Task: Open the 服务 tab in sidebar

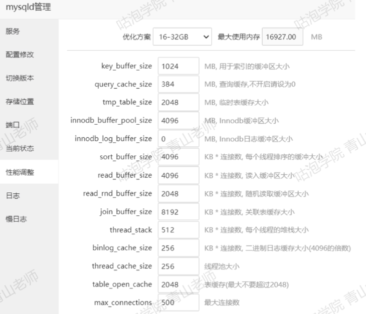Action: (13, 31)
